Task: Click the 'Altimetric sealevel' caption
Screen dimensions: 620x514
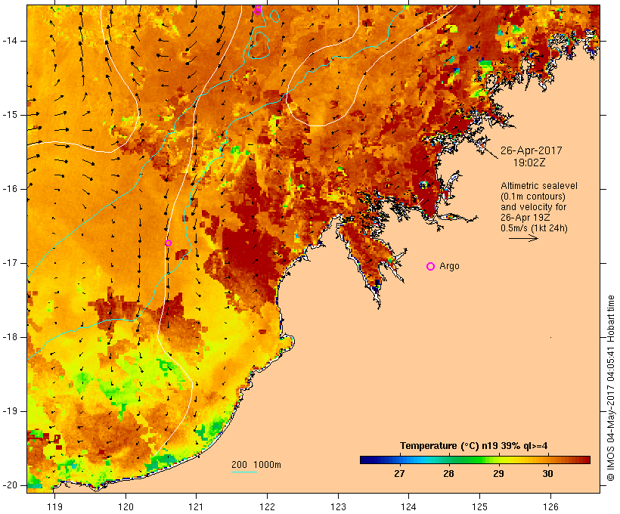Action: [x=539, y=186]
